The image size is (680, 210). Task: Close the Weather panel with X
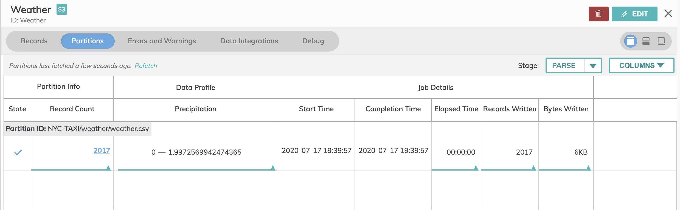click(668, 13)
